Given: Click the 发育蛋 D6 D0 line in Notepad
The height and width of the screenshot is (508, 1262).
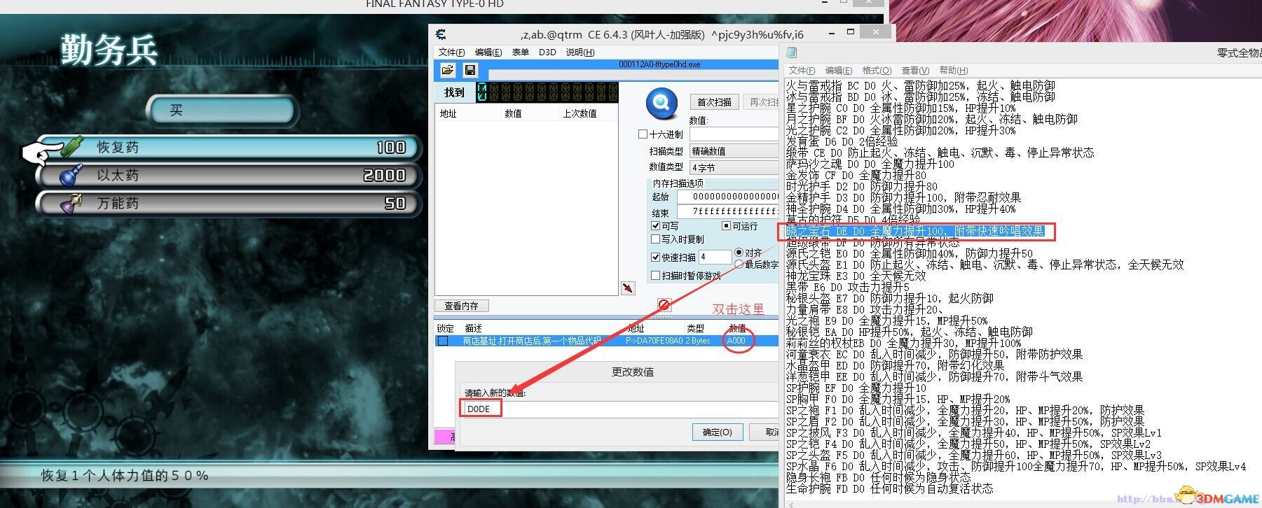Looking at the screenshot, I should (843, 141).
